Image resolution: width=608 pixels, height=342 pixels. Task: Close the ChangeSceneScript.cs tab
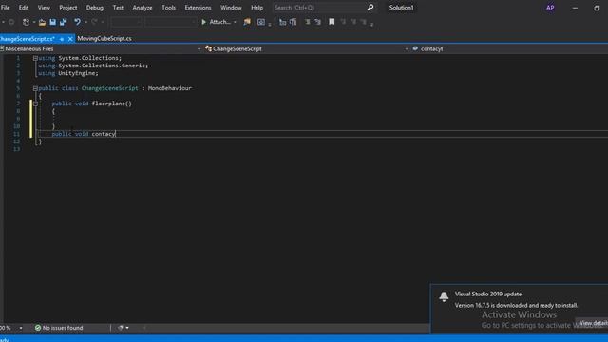(x=70, y=39)
